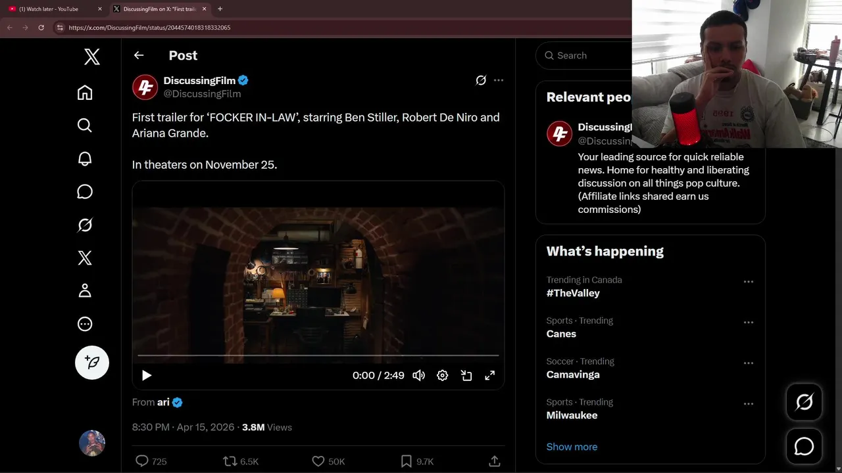
Task: Open post timestamp 8:30 PM link
Action: 183,427
